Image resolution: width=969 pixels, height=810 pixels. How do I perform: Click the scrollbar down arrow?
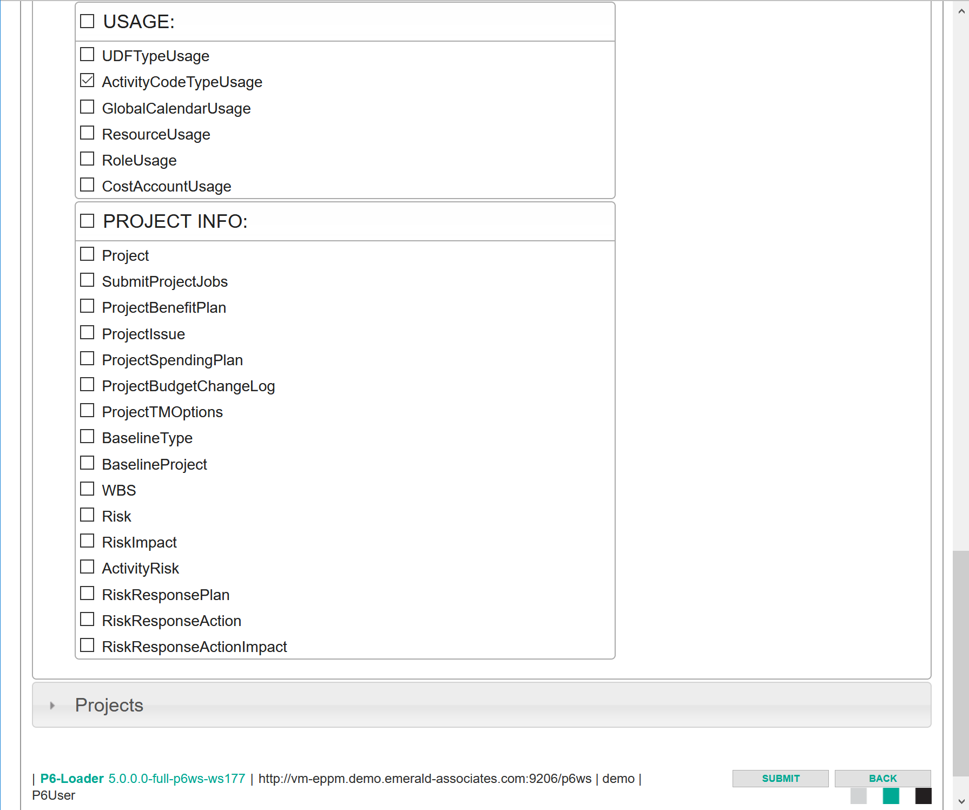pyautogui.click(x=961, y=801)
